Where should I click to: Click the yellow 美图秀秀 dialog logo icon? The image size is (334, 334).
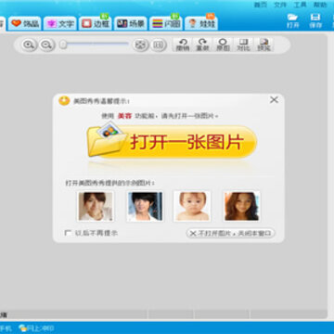64,100
